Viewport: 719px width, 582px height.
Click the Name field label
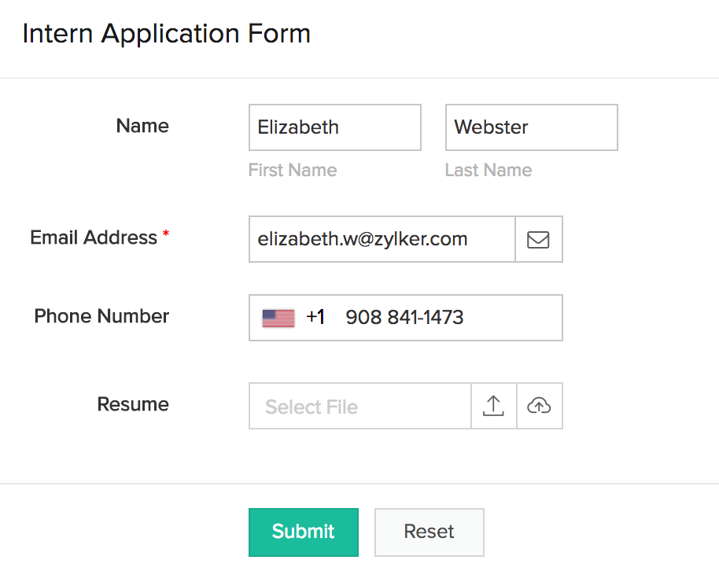point(142,126)
